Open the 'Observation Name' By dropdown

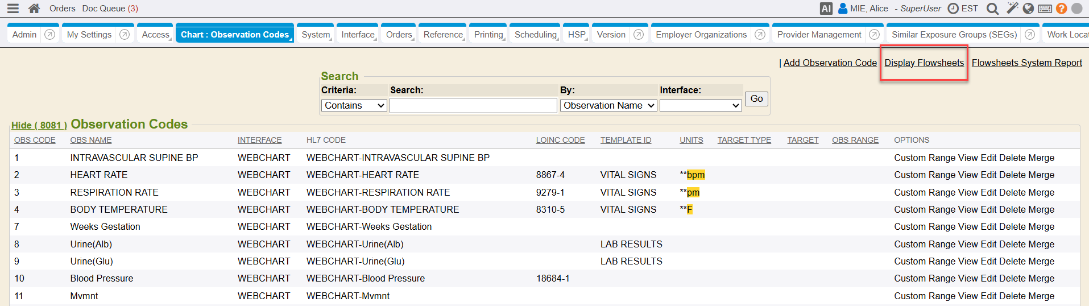click(608, 106)
